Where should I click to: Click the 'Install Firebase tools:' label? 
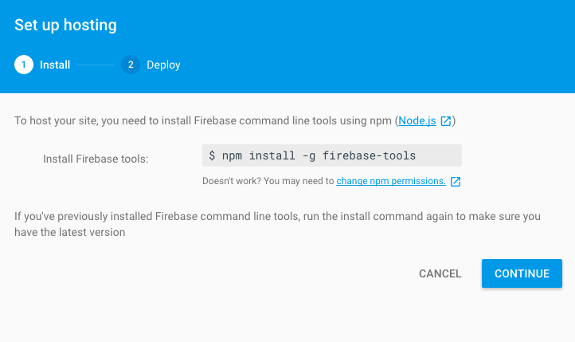[x=96, y=159]
